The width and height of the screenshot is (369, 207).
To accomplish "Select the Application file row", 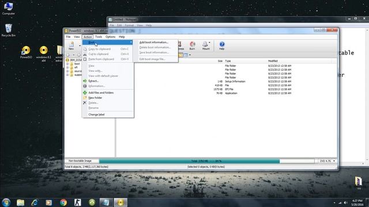I will click(x=226, y=93).
